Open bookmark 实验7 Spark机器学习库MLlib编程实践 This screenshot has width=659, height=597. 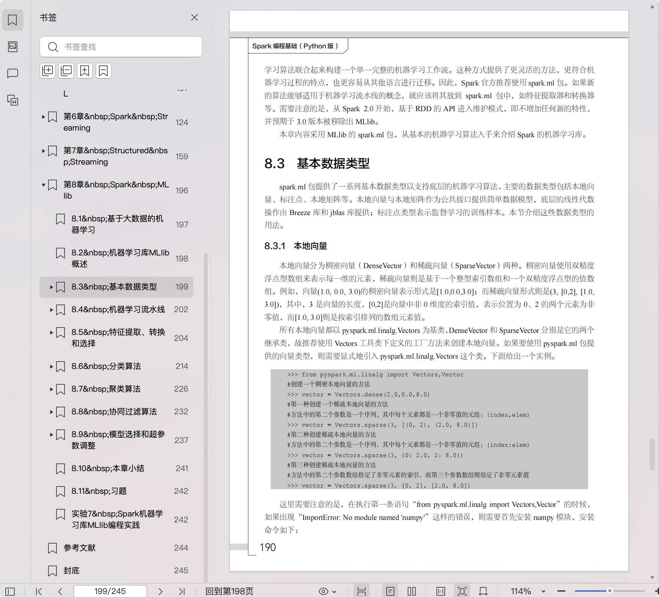(117, 520)
